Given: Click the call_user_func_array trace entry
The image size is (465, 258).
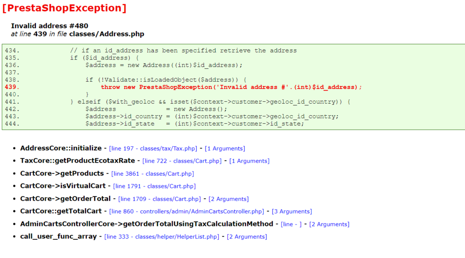Looking at the screenshot, I should 59,236.
